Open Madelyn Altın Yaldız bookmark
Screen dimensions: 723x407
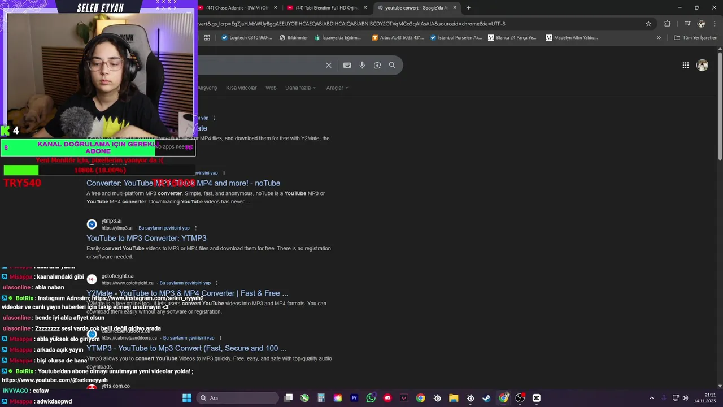click(x=572, y=38)
